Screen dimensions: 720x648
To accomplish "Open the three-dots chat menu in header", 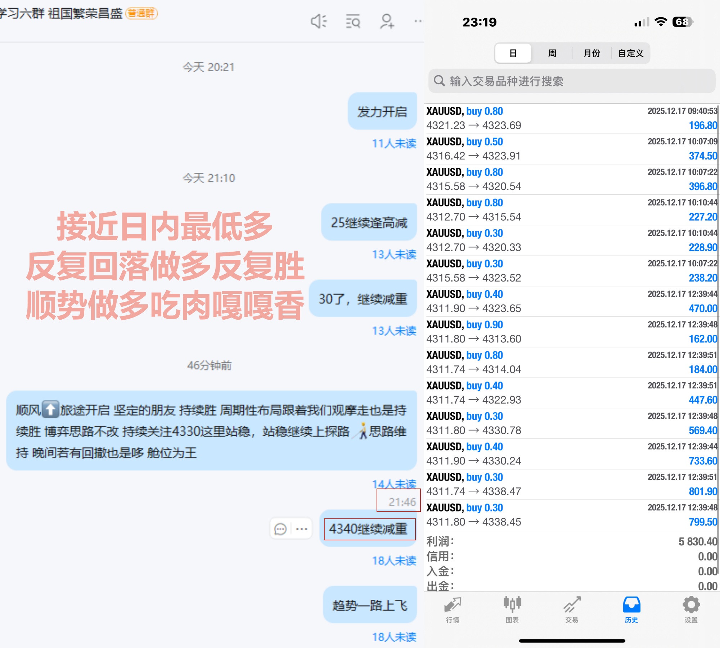I will click(418, 22).
